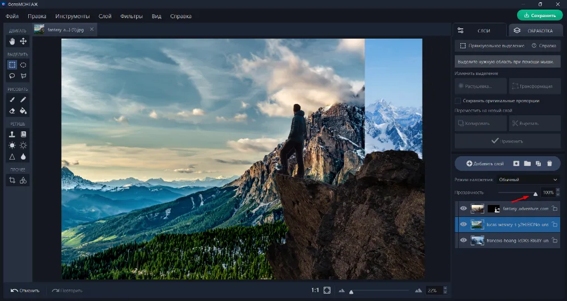Select the Stamp retouch tool
Viewport: 567px width, 301px height.
tap(12, 134)
